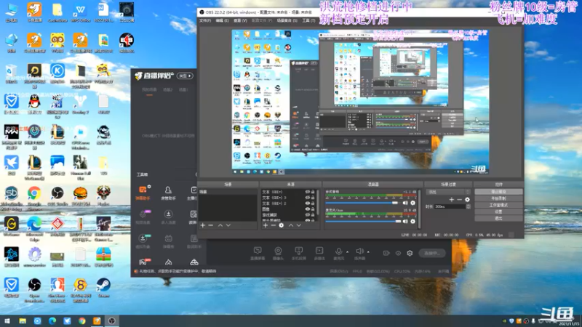The image size is (582, 327).
Task: Open Steam desktop icon
Action: [103, 288]
